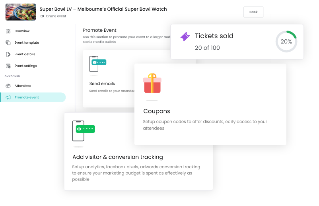Screen dimensions: 319x206
Task: Click the Attendees people icon
Action: pyautogui.click(x=8, y=86)
